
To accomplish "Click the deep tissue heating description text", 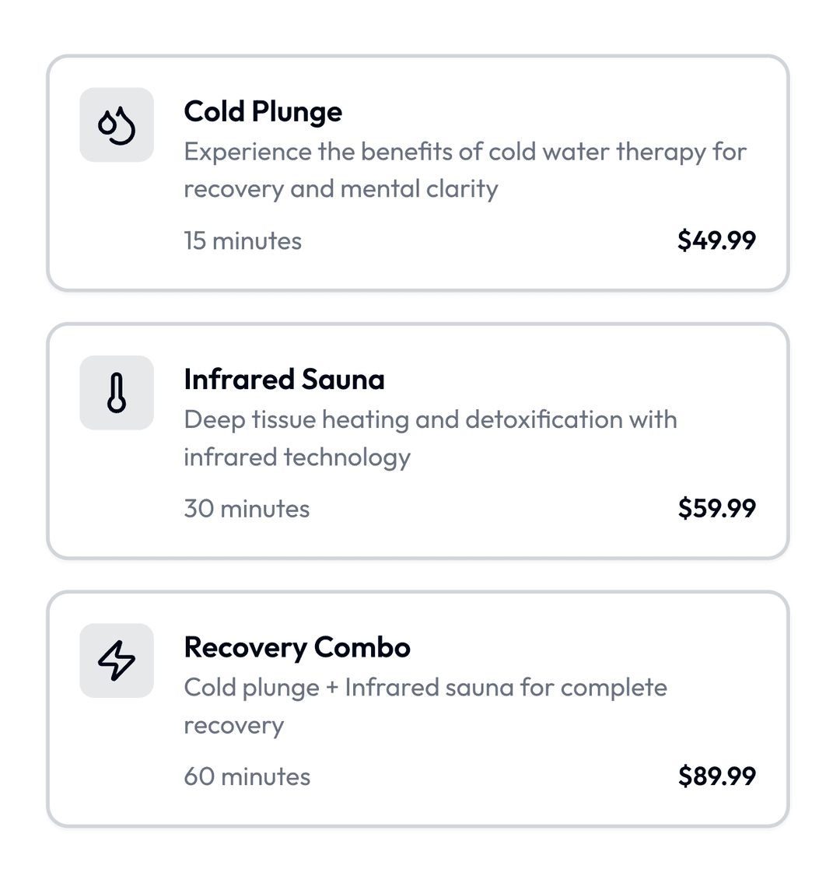I will [430, 420].
